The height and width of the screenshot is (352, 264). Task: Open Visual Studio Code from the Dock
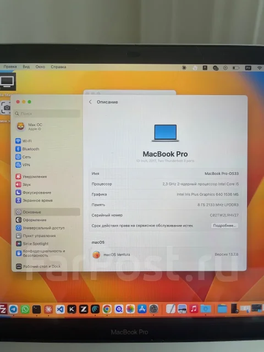click(60, 309)
